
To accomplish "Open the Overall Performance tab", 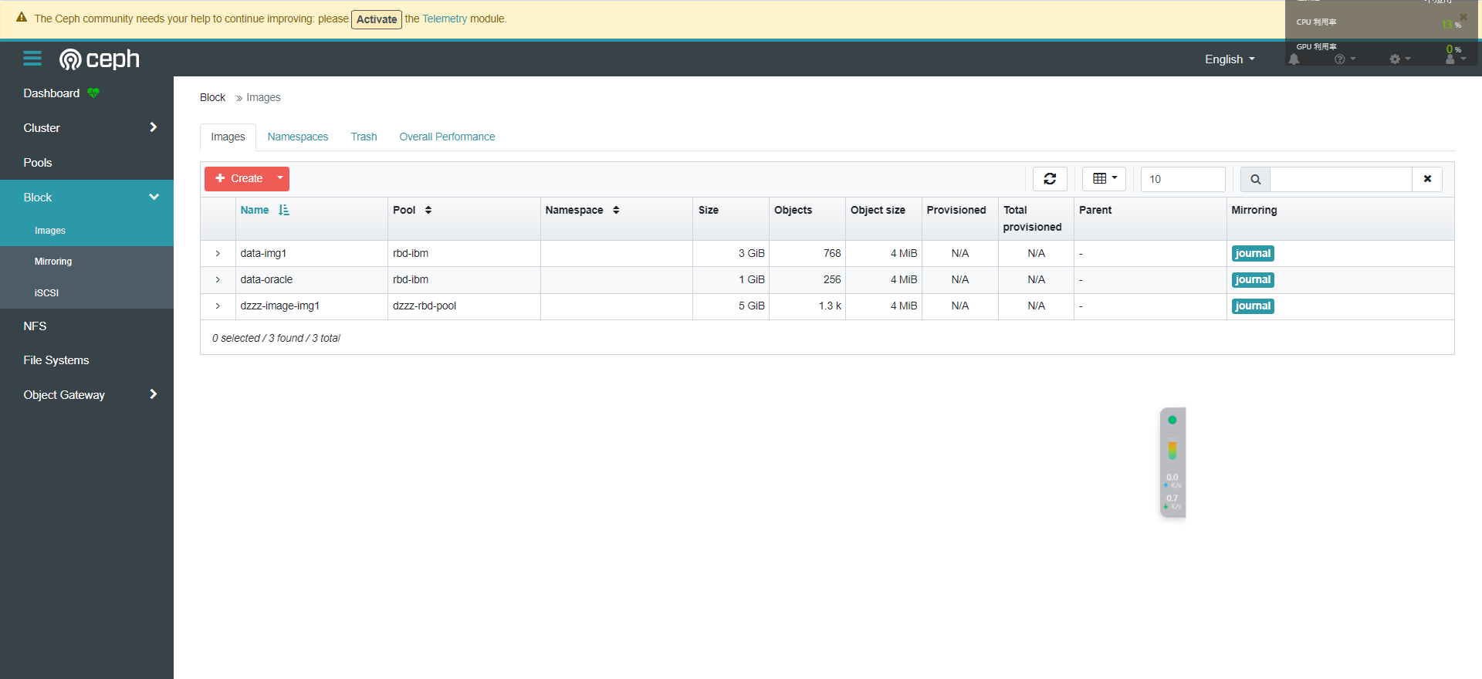I will (x=447, y=137).
